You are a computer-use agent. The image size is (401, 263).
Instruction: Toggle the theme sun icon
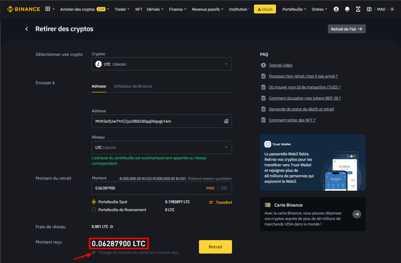pos(392,9)
